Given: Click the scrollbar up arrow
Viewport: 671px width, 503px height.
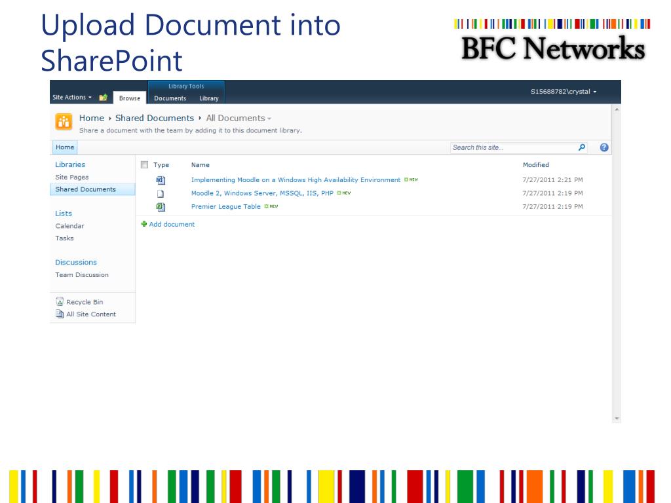Looking at the screenshot, I should point(617,109).
